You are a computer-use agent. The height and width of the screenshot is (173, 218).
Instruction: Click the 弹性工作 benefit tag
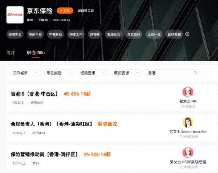click(76, 34)
